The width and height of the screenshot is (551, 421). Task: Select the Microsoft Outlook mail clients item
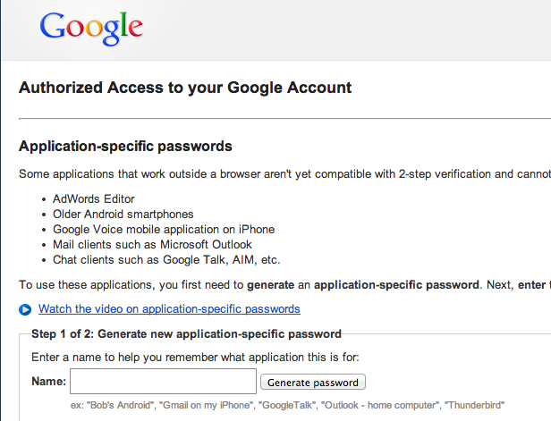point(152,245)
